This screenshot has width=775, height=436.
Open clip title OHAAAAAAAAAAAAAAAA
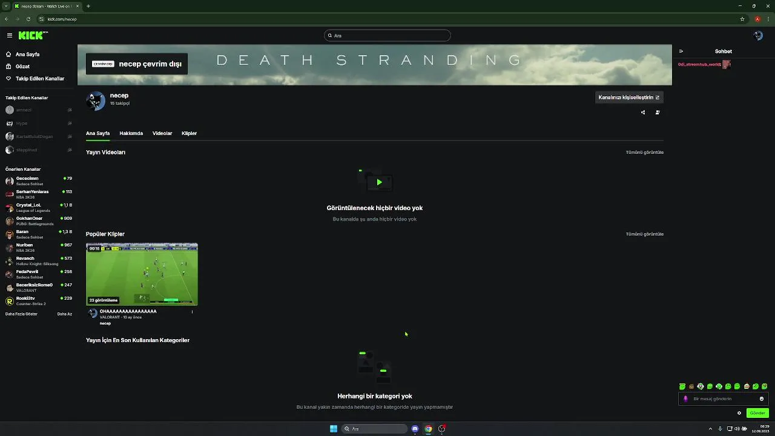coord(128,311)
